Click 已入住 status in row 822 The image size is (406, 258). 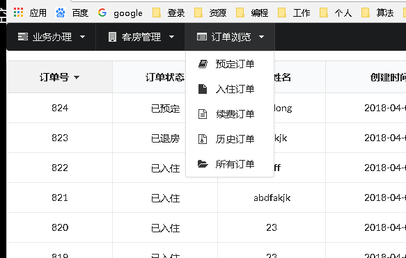pos(166,168)
